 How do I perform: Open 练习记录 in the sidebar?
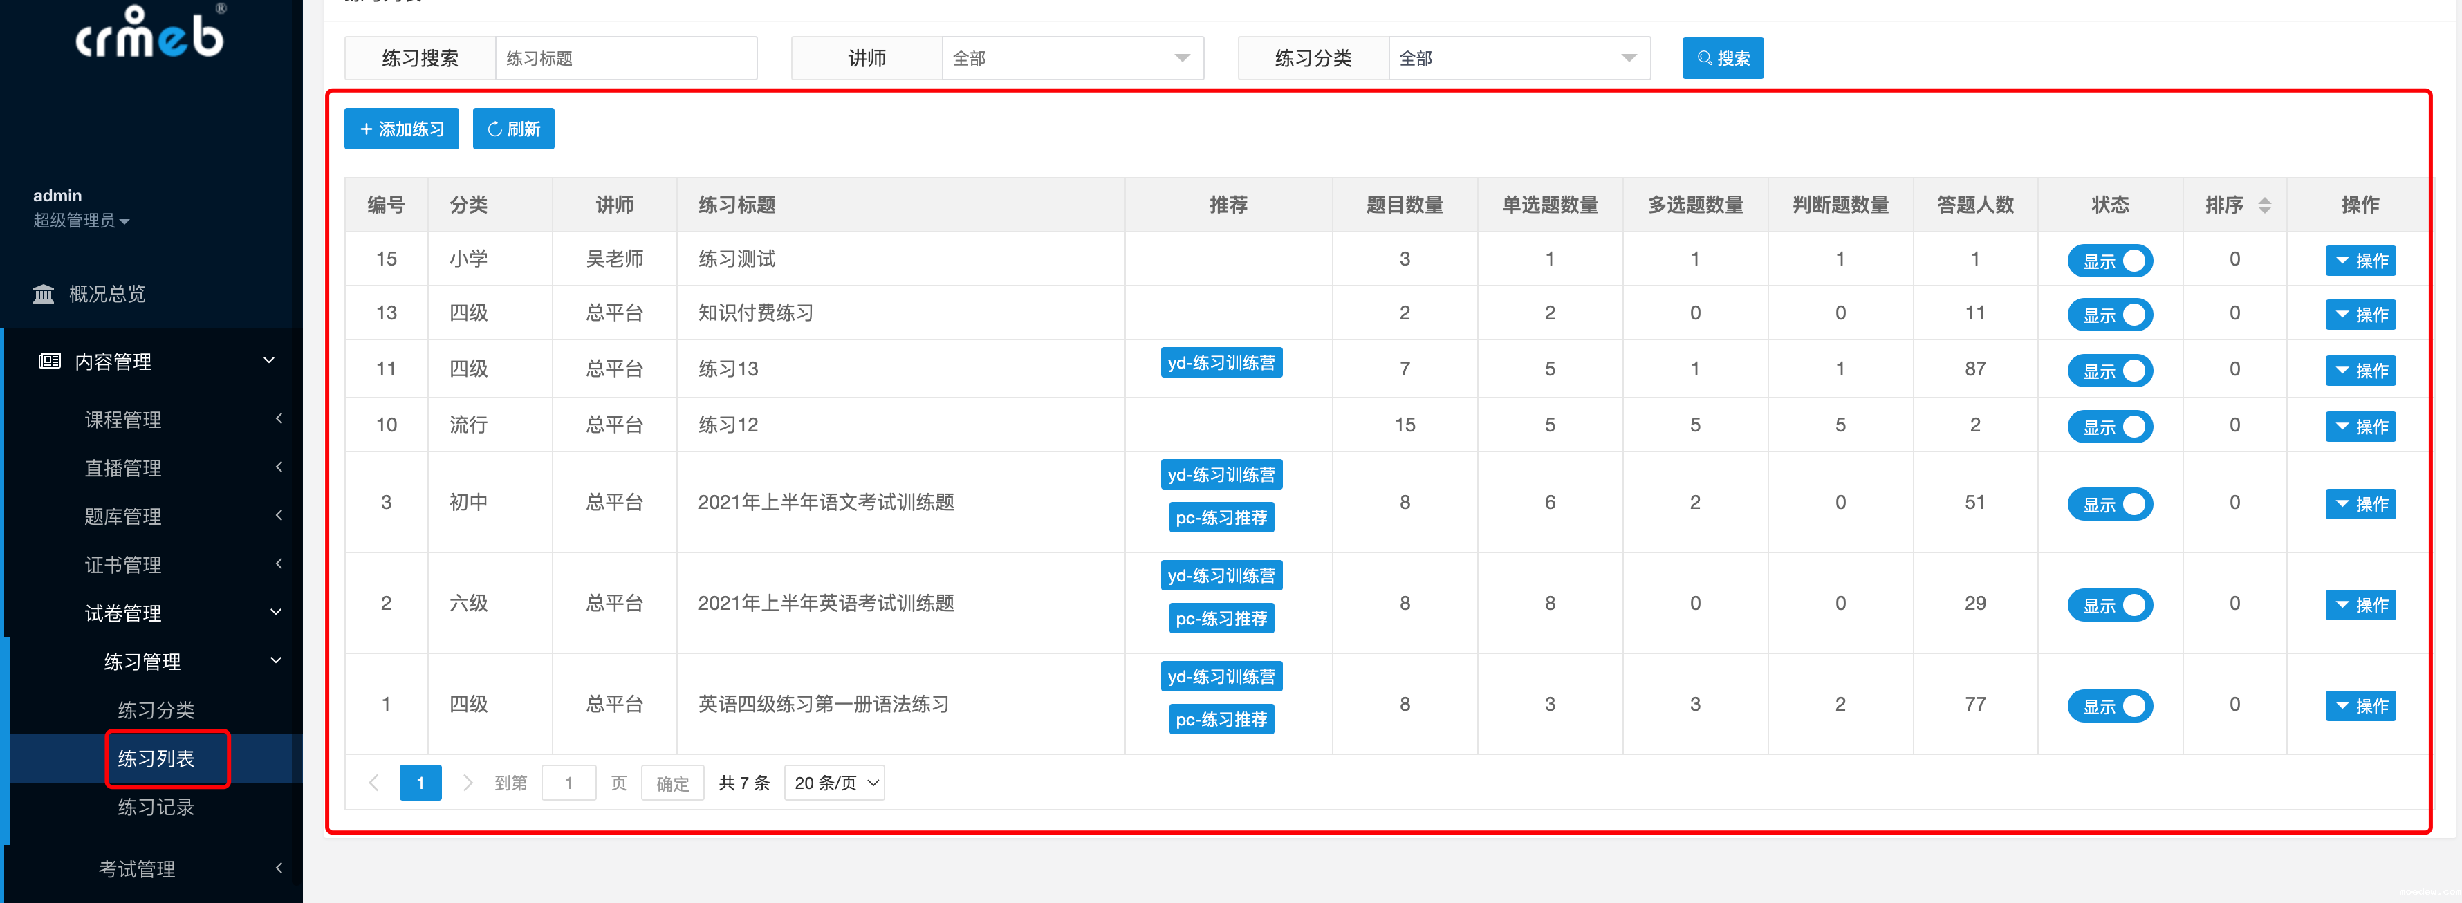click(156, 808)
